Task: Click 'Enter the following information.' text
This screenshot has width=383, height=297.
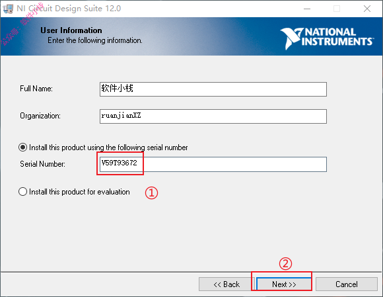Action: click(x=95, y=40)
